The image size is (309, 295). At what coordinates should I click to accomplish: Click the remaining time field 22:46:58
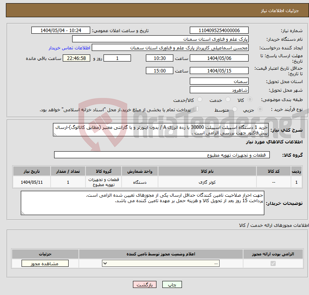[76, 58]
